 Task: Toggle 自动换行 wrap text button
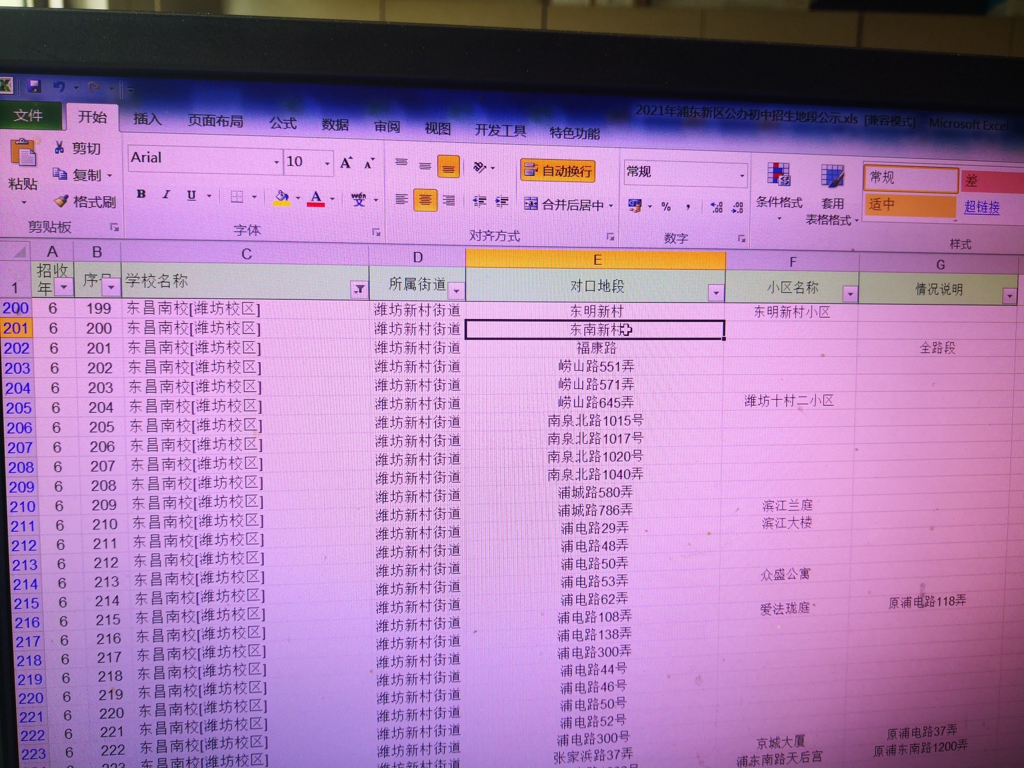click(x=558, y=170)
